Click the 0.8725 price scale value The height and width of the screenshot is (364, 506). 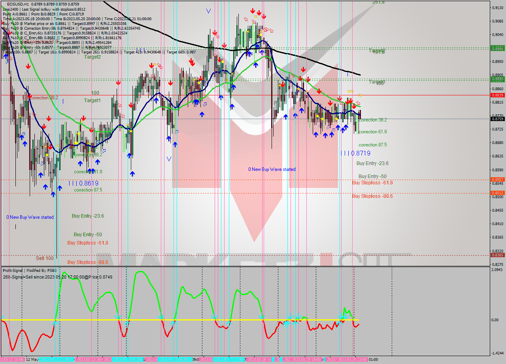click(x=497, y=129)
